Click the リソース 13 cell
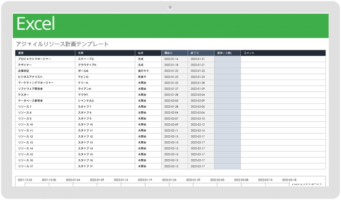Viewport: 341px width, 200px height. click(x=45, y=142)
